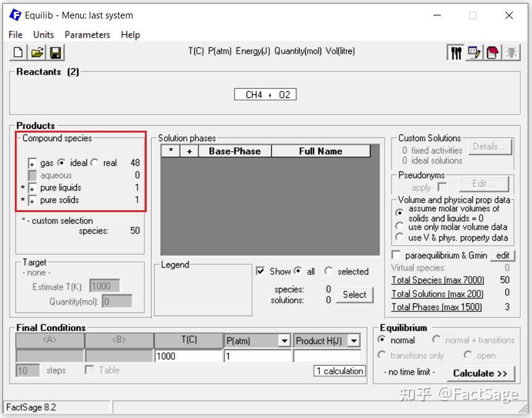Open the sliders settings icon in top-right toolbar
The width and height of the screenshot is (532, 418).
(456, 53)
